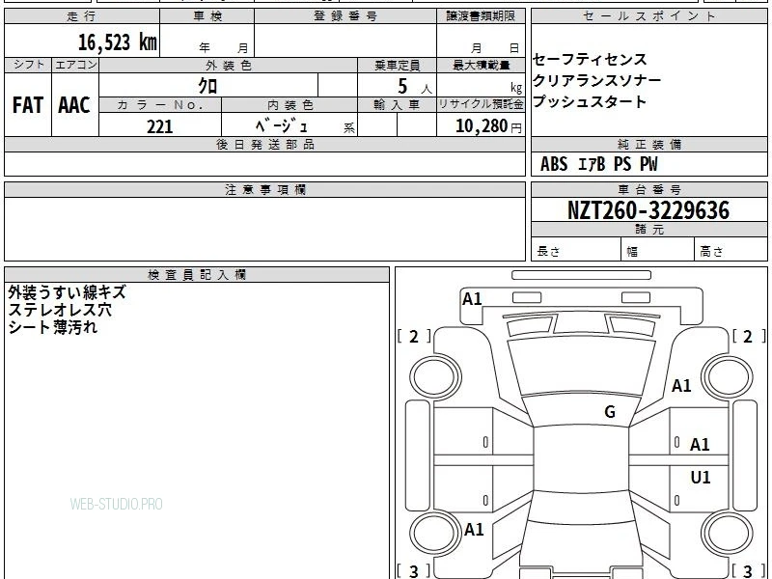Select inspector note ステレオレス穴
The width and height of the screenshot is (772, 579).
coord(60,310)
